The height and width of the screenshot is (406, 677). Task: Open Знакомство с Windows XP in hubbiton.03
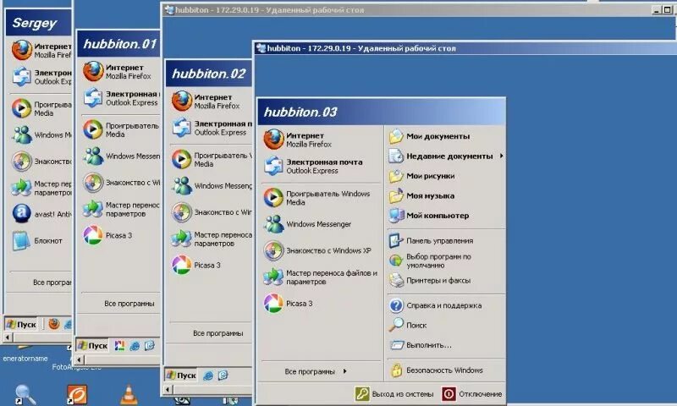pyautogui.click(x=321, y=250)
